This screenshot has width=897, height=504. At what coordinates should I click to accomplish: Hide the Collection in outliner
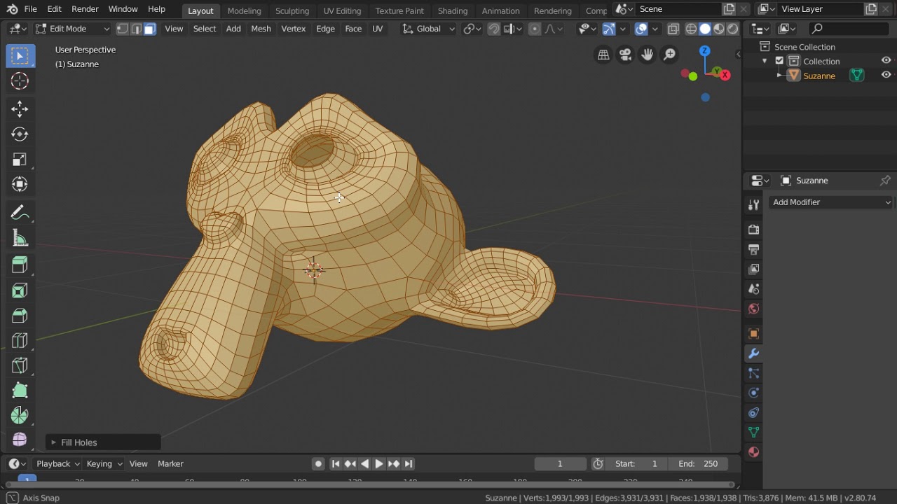pos(886,61)
